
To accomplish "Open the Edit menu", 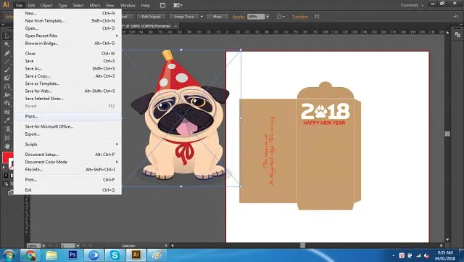I will click(31, 5).
